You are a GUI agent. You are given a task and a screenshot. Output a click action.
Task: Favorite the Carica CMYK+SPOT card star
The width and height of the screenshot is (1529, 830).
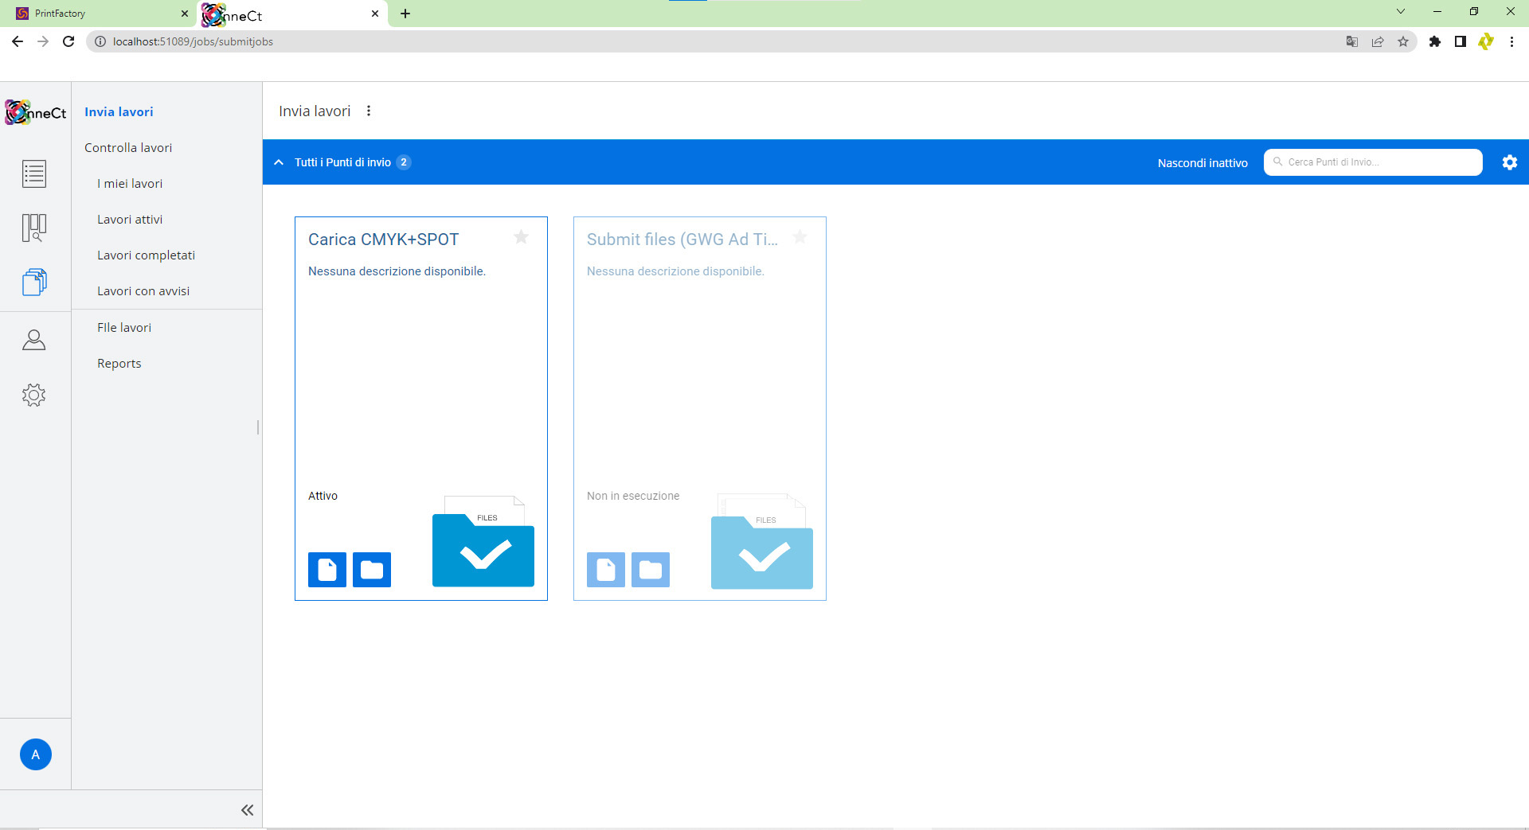(522, 237)
